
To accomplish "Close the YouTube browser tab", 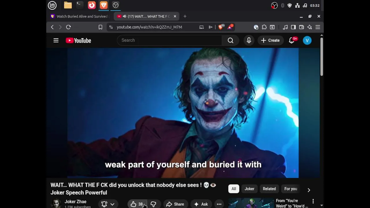I will (x=175, y=16).
